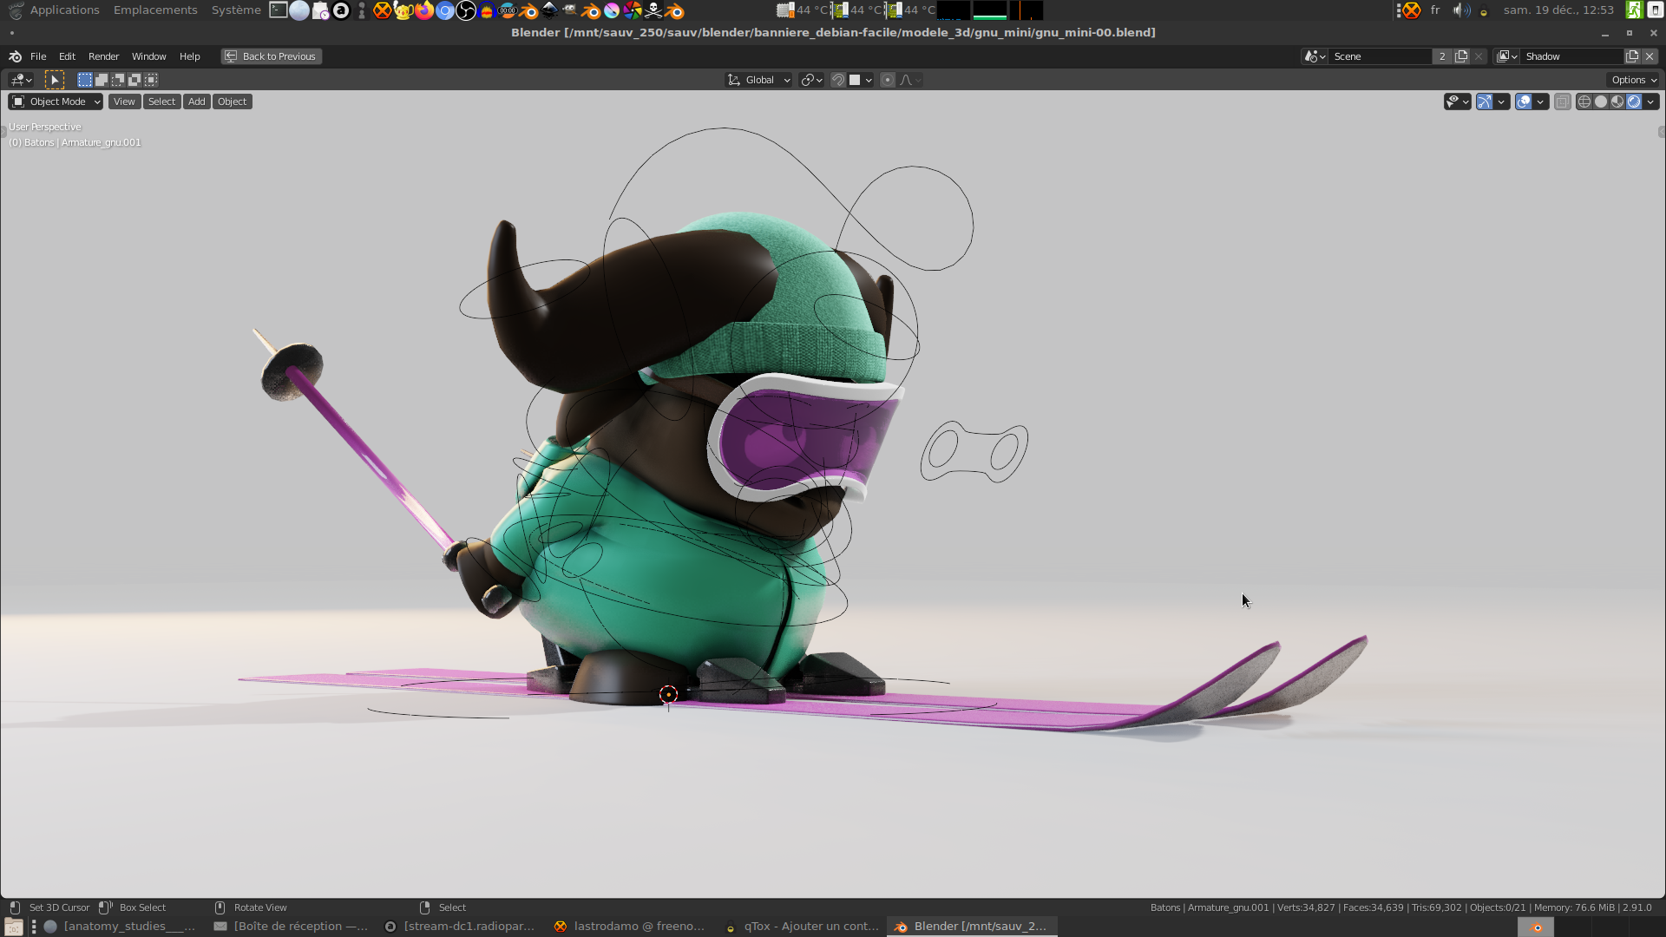Launch Firefox from the top panel
The image size is (1666, 937).
pyautogui.click(x=424, y=10)
